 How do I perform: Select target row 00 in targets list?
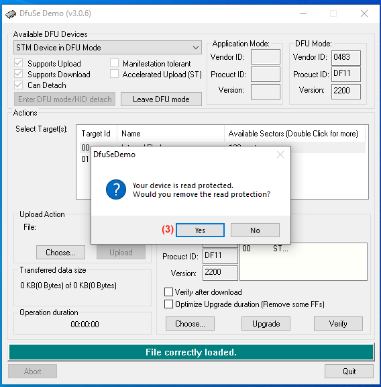[85, 147]
